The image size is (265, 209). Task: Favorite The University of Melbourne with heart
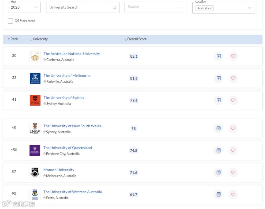coord(233,78)
